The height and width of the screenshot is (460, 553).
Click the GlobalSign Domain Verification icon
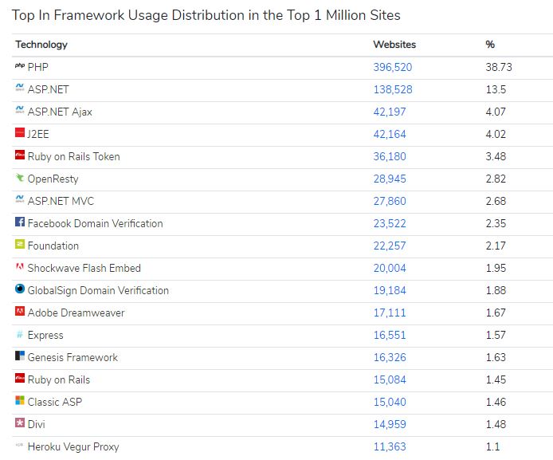point(20,290)
